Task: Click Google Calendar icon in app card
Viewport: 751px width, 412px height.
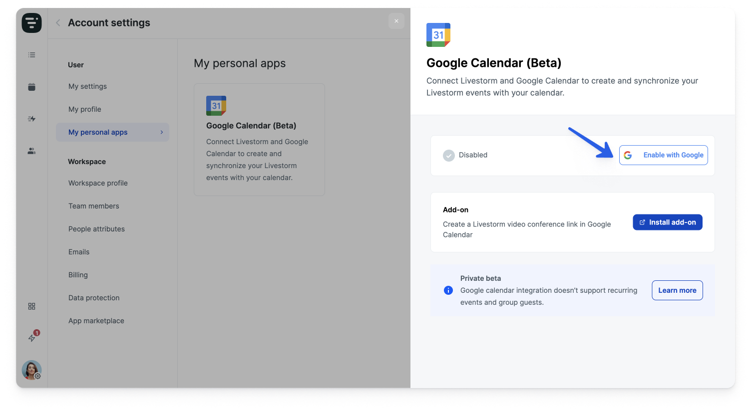Action: (216, 106)
